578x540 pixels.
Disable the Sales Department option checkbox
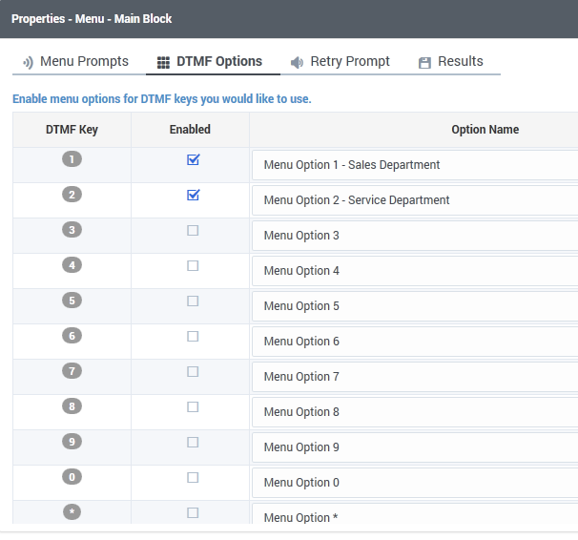[x=193, y=159]
